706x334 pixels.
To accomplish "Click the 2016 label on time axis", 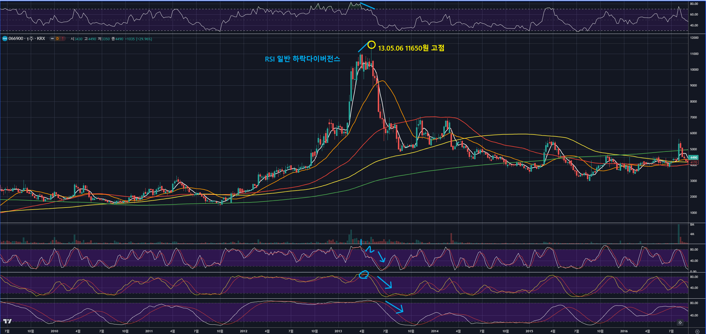I will click(624, 331).
